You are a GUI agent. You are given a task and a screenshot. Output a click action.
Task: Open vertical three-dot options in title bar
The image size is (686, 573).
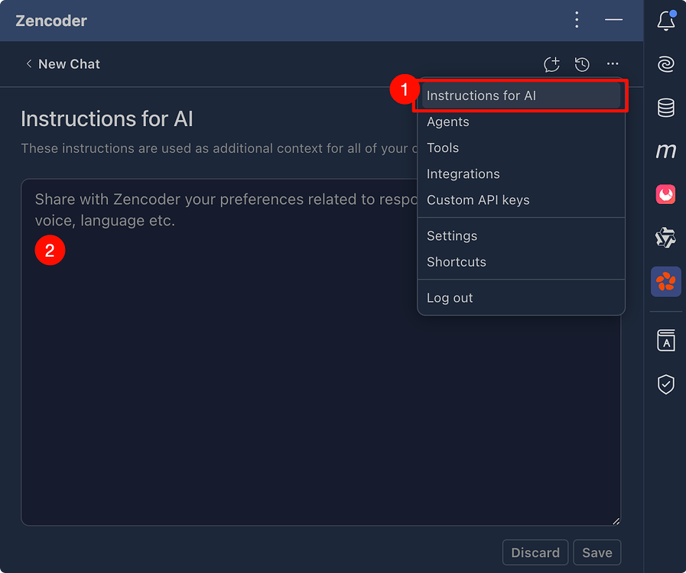coord(577,20)
